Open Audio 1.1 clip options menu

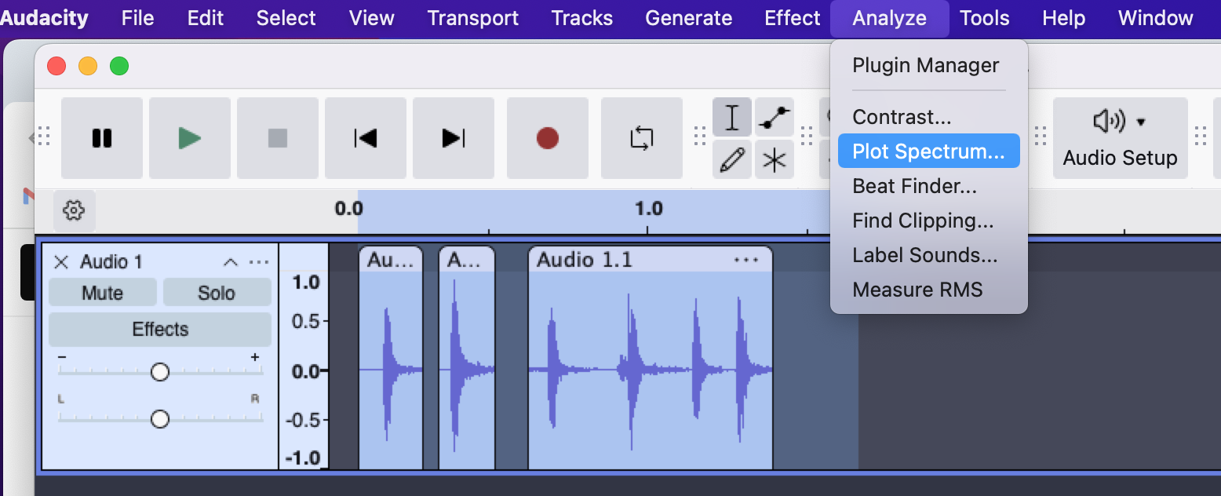[746, 260]
